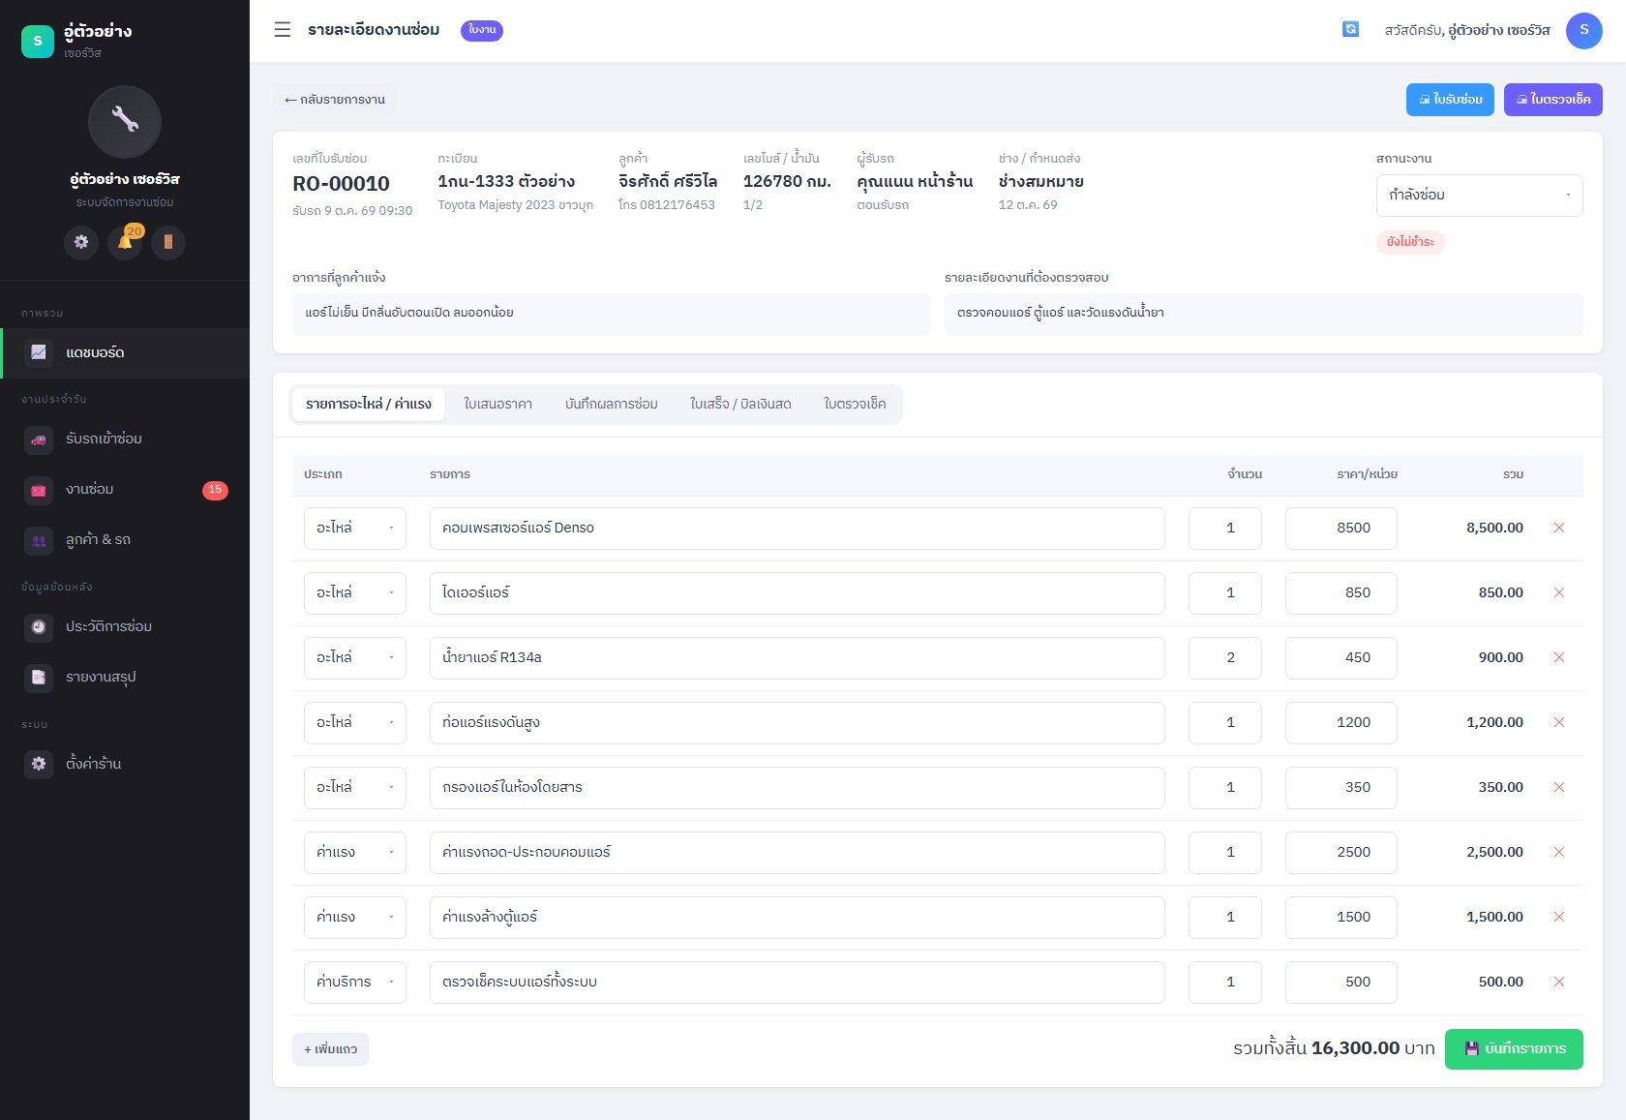Open ลูกค้า & รถ in sidebar
This screenshot has height=1120, width=1626.
(x=125, y=540)
